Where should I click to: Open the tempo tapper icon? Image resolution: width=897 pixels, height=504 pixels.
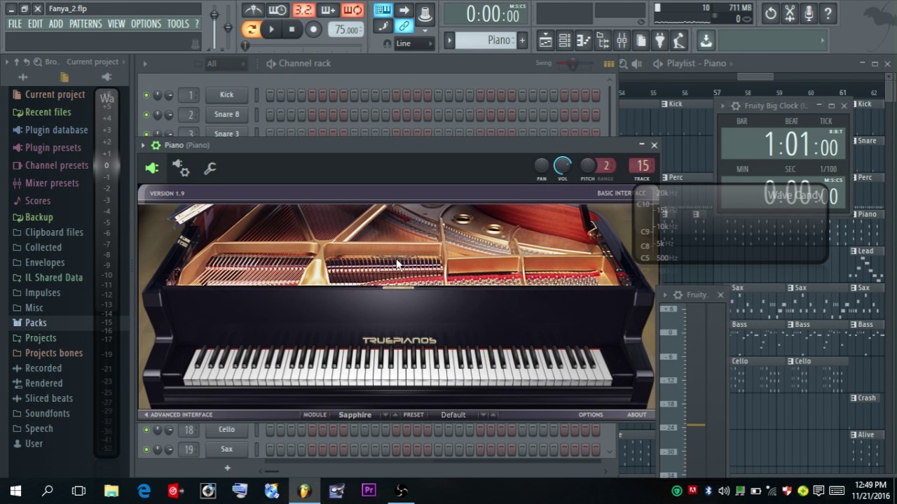[678, 41]
